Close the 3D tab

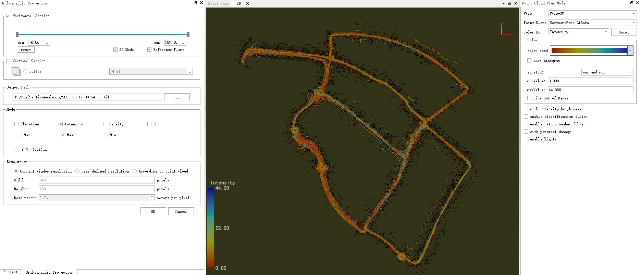click(x=248, y=3)
